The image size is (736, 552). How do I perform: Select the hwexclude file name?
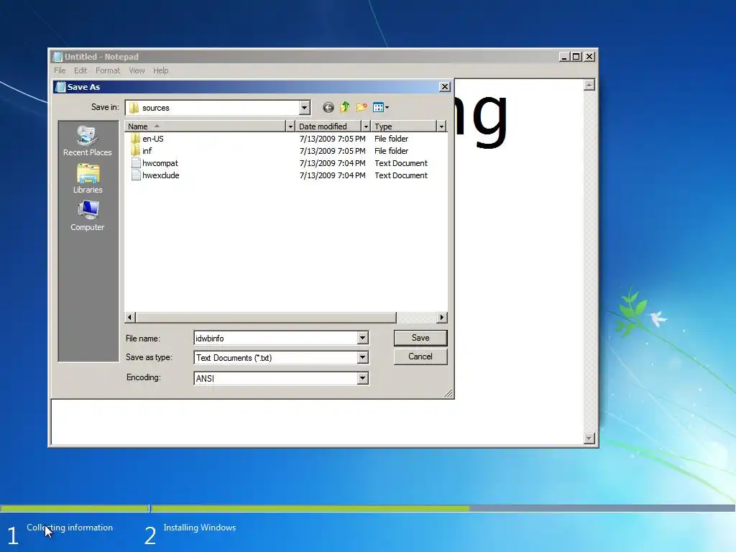pos(160,175)
